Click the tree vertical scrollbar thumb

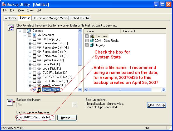pyautogui.click(x=80, y=49)
